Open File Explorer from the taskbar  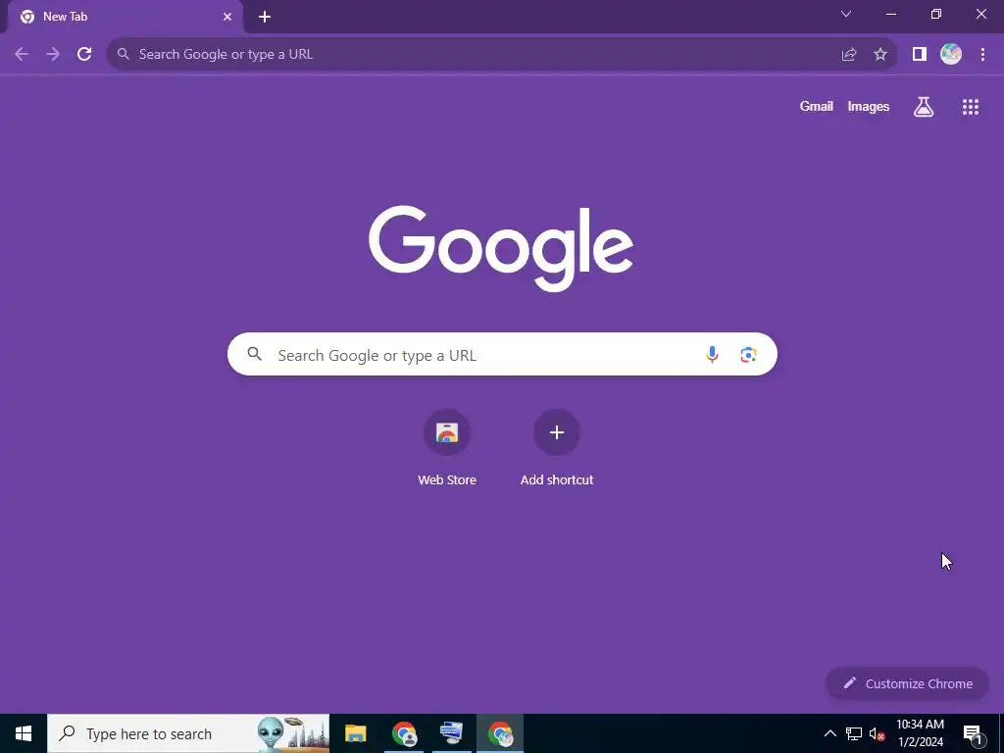tap(355, 733)
